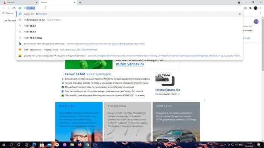Viewport: 264px width, 148px height.
Task: Open Mail app from taskbar
Action: coord(49,145)
